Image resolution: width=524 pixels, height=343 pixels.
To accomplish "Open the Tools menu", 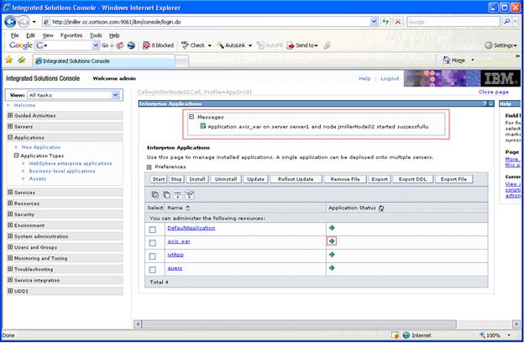I will [96, 35].
